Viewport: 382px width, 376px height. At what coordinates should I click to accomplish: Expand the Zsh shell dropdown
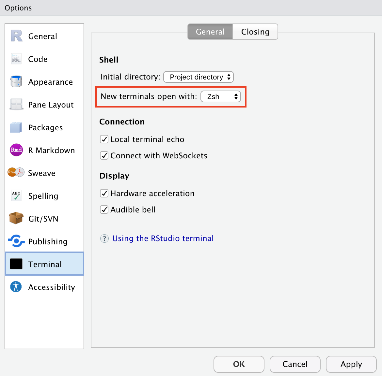[x=220, y=96]
